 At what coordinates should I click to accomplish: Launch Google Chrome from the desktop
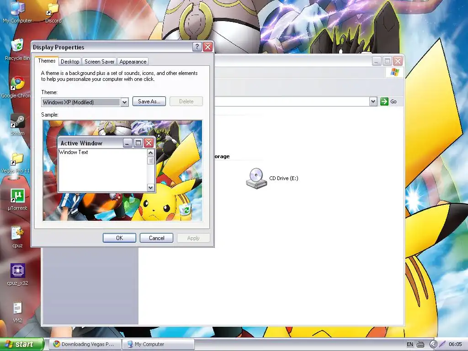pos(17,87)
